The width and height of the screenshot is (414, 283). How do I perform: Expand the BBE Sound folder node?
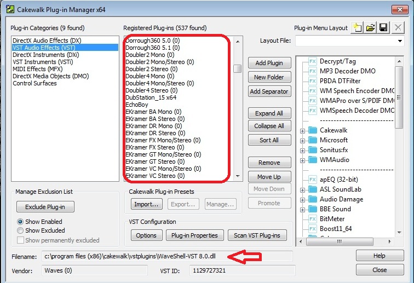(x=302, y=210)
